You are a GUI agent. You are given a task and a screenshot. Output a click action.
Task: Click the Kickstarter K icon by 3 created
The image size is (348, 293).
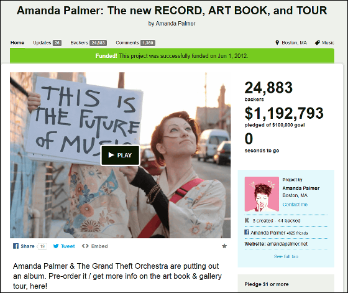pyautogui.click(x=247, y=220)
